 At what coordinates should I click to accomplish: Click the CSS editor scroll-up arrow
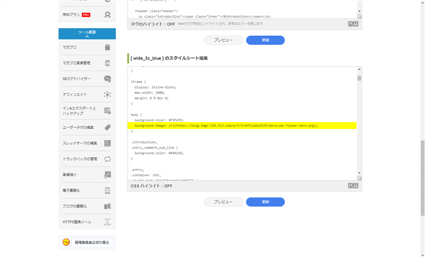[360, 70]
